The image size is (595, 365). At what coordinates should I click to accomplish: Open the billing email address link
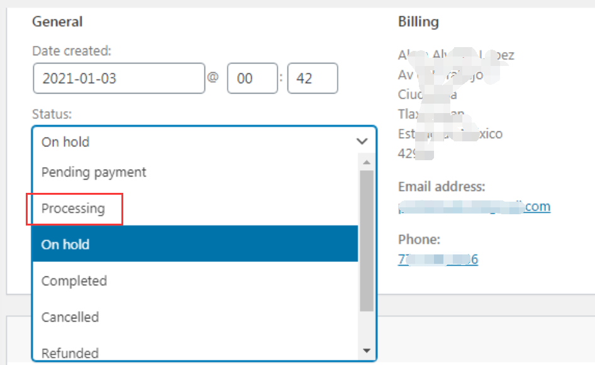pyautogui.click(x=474, y=207)
